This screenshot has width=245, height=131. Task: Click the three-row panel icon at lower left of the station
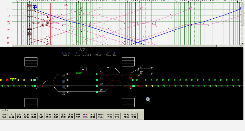(31, 103)
